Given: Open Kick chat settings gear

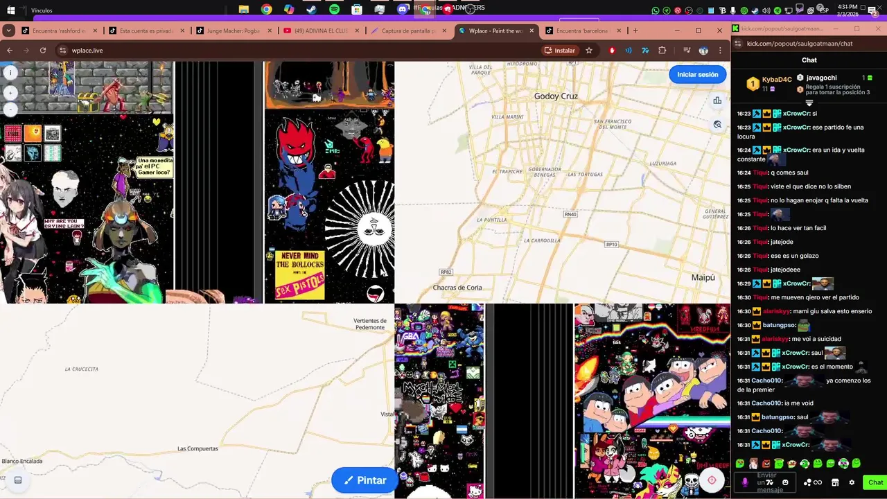Looking at the screenshot, I should (852, 482).
